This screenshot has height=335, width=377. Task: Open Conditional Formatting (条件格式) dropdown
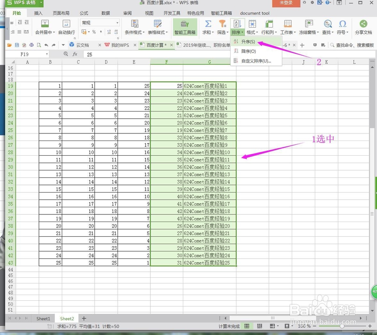coord(135,27)
